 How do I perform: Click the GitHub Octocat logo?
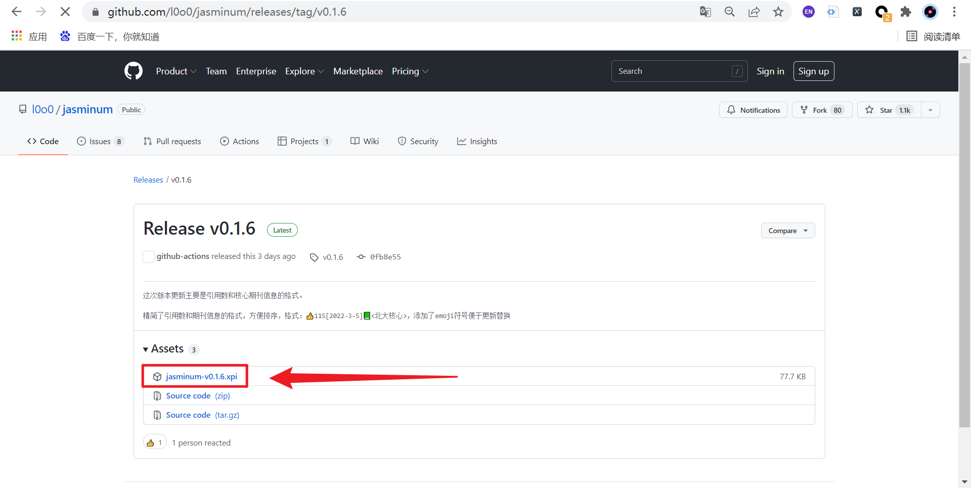[134, 71]
